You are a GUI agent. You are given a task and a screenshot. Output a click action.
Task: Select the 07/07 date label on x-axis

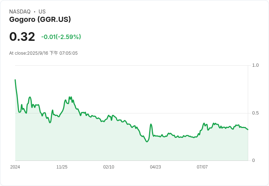(x=202, y=167)
